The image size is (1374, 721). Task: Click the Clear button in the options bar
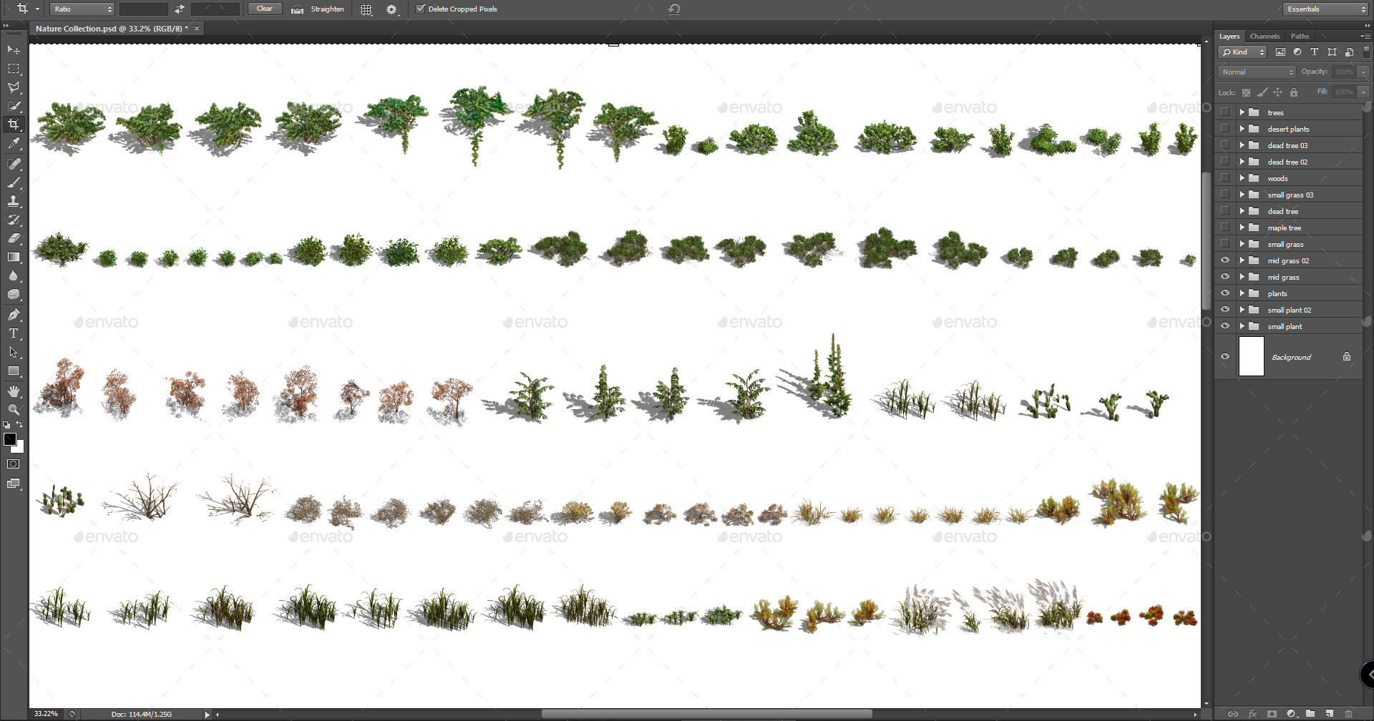264,9
